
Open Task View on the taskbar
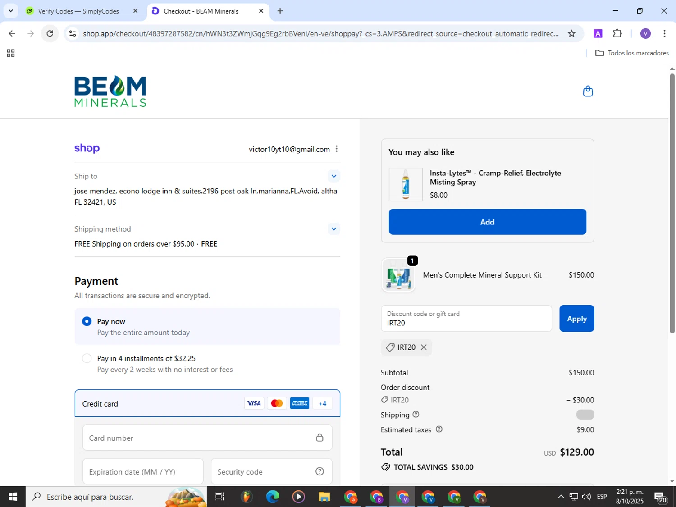pyautogui.click(x=220, y=497)
